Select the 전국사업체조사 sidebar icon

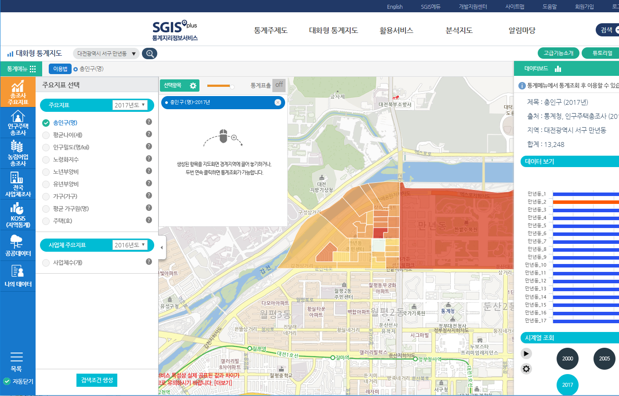coord(18,184)
